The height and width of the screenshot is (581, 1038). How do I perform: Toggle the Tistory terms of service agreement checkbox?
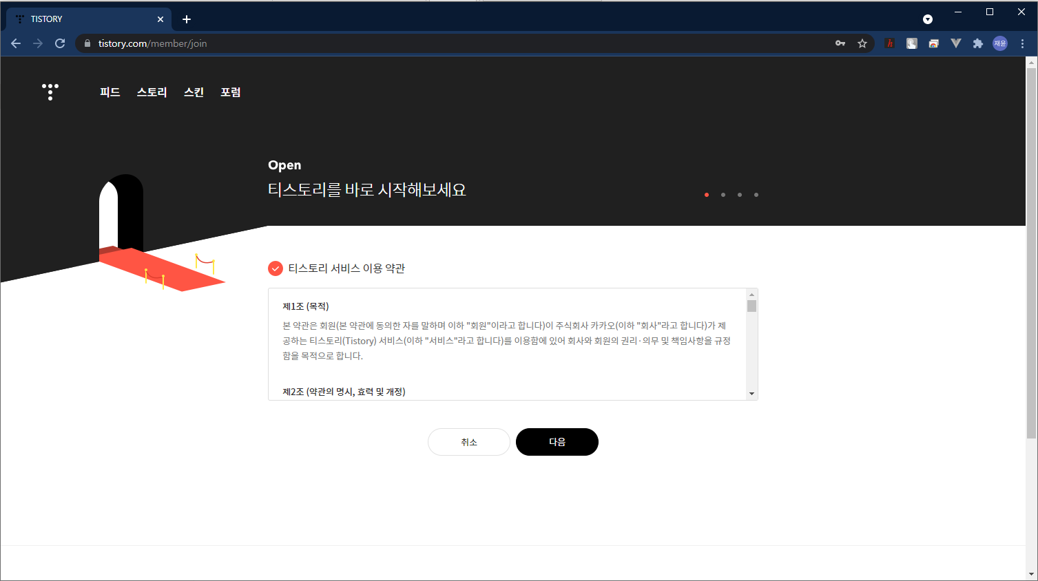(276, 268)
